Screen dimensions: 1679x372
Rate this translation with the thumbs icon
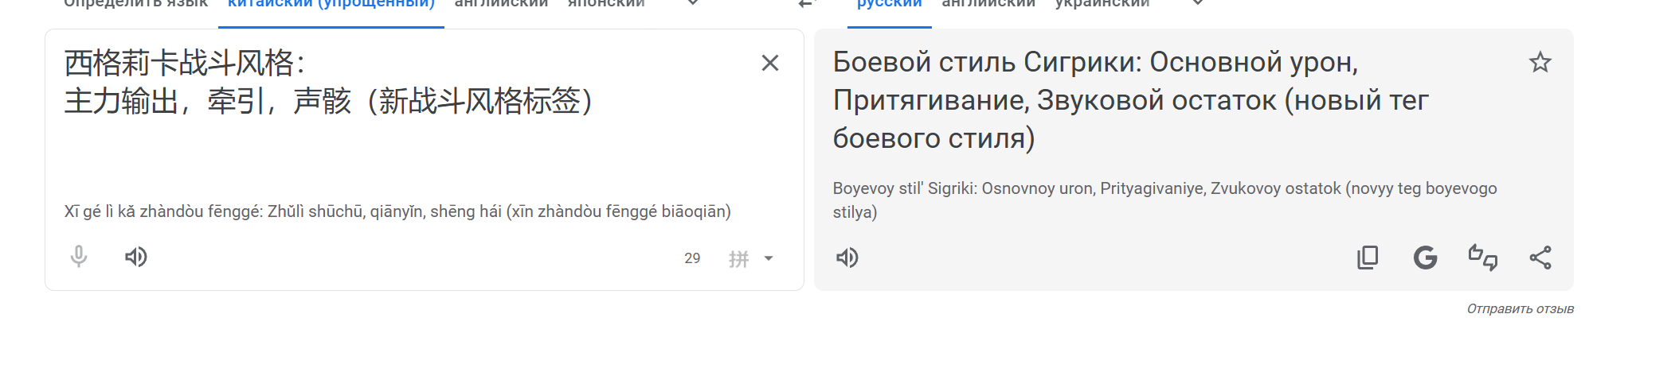(x=1482, y=258)
